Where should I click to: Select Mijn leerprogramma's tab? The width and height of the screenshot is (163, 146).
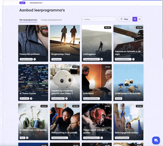click(x=28, y=20)
